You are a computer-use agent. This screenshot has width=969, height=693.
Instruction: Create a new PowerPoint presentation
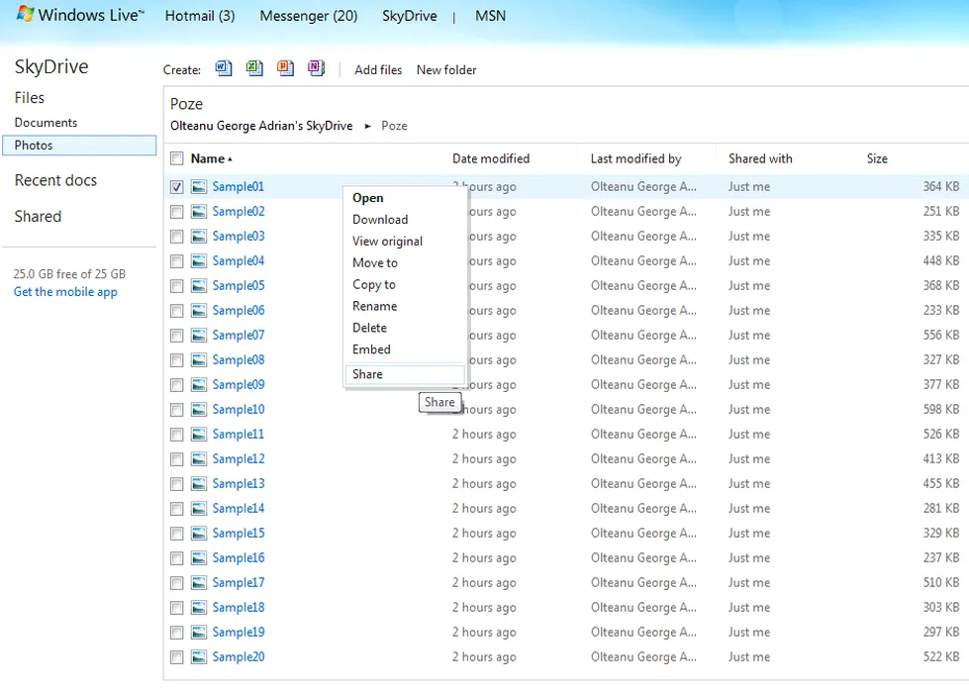[x=285, y=68]
